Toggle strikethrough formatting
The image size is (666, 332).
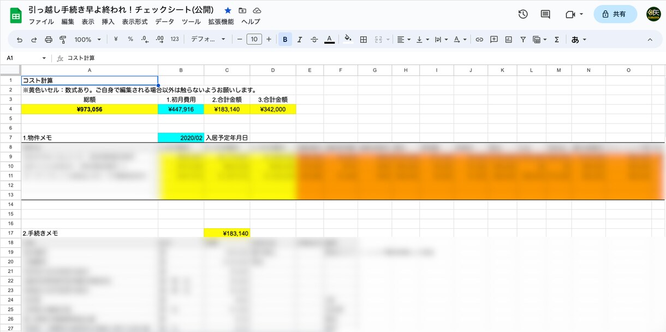(x=314, y=39)
